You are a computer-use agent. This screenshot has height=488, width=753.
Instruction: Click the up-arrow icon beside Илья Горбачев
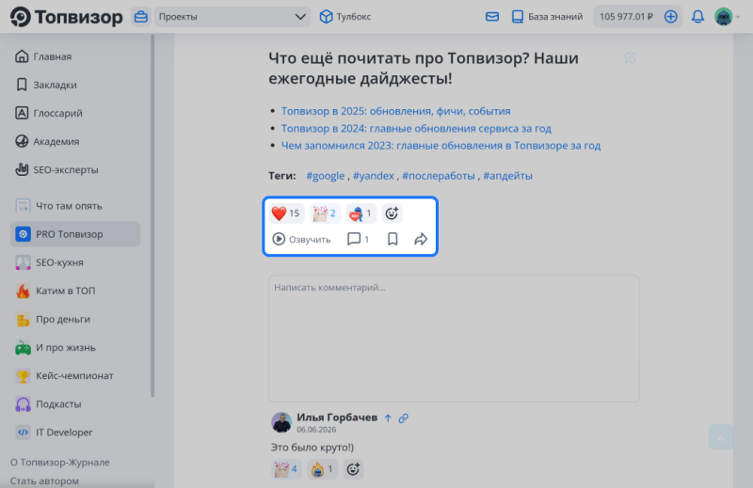[x=388, y=418]
